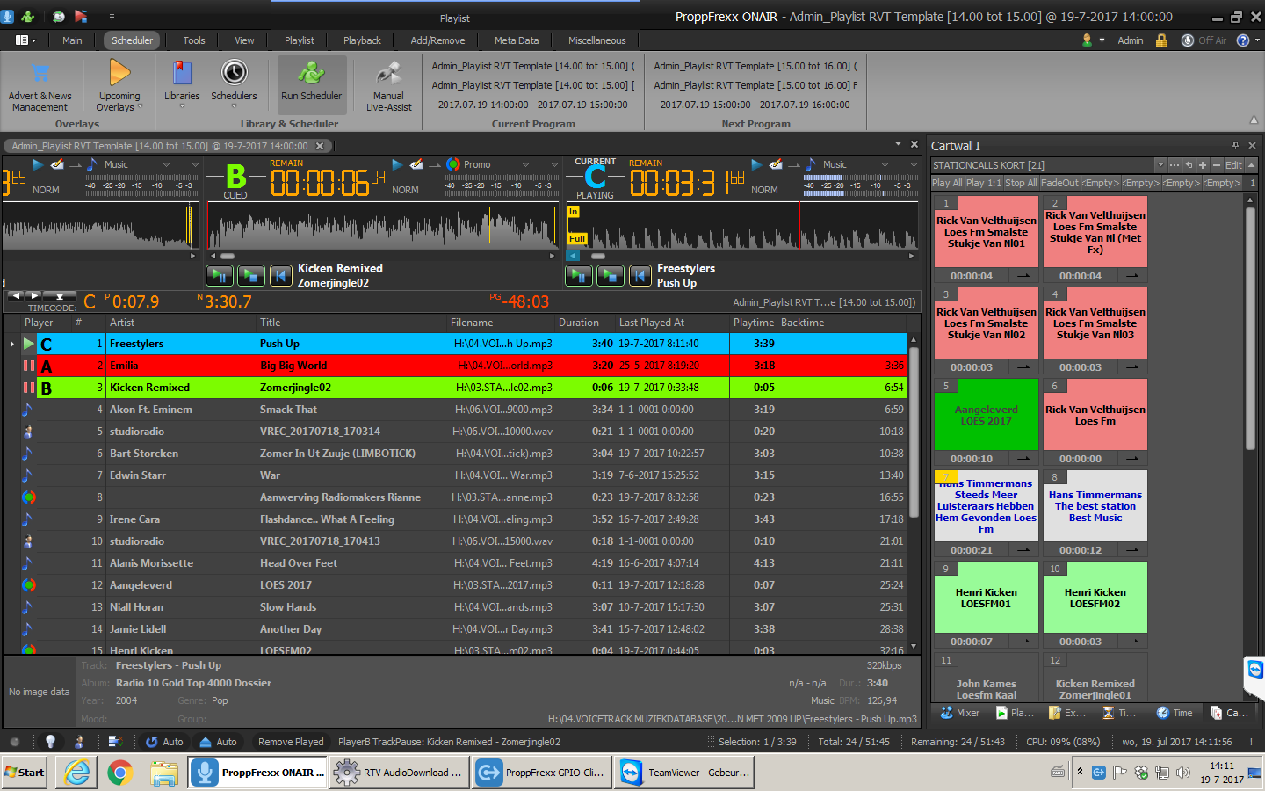The width and height of the screenshot is (1265, 791).
Task: Open the Add/Remove ribbon tab
Action: (437, 40)
